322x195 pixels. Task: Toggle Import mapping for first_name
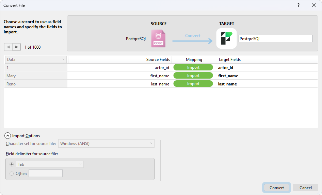[193, 76]
